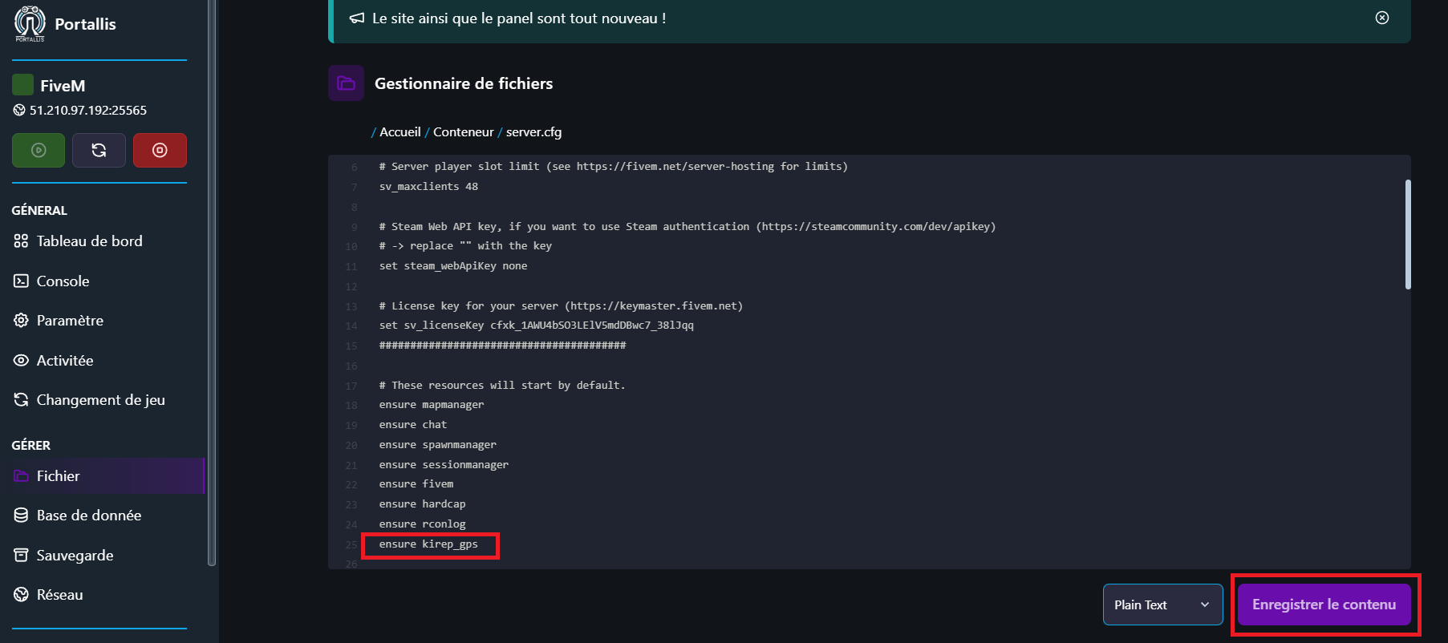Click the green FiveM server status square

point(22,84)
